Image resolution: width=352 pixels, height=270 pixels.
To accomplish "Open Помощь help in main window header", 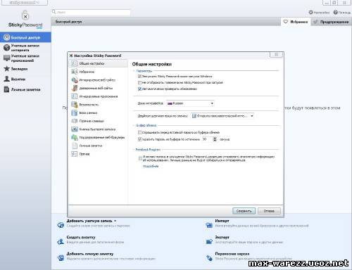I will tap(342, 13).
